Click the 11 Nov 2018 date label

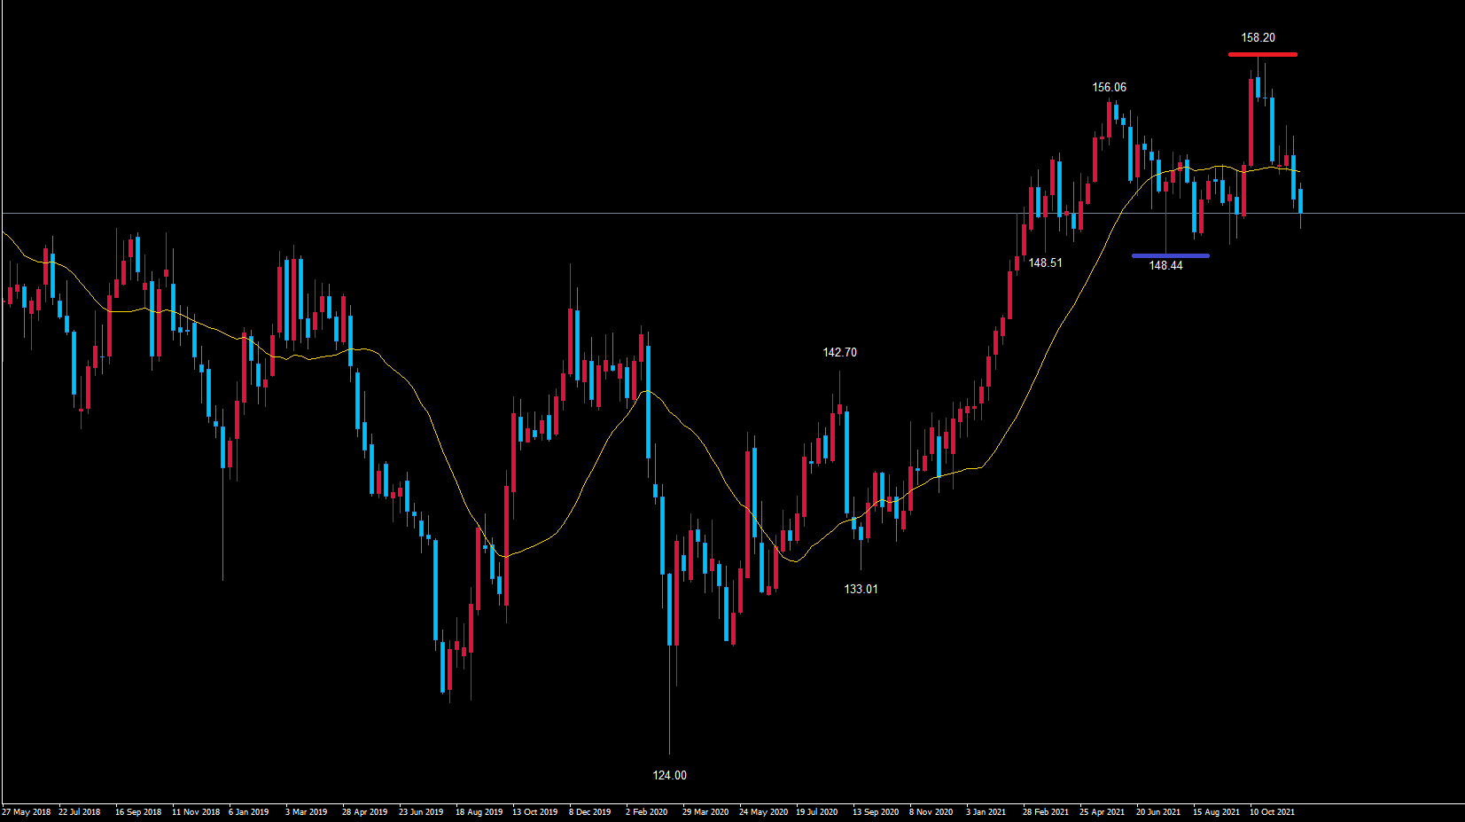click(x=196, y=812)
